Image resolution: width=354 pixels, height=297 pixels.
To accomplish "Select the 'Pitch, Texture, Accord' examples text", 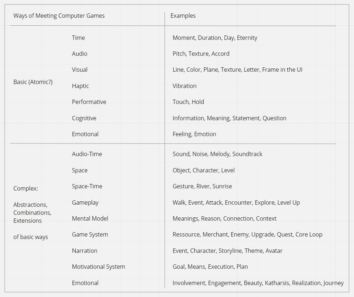I will pyautogui.click(x=201, y=54).
